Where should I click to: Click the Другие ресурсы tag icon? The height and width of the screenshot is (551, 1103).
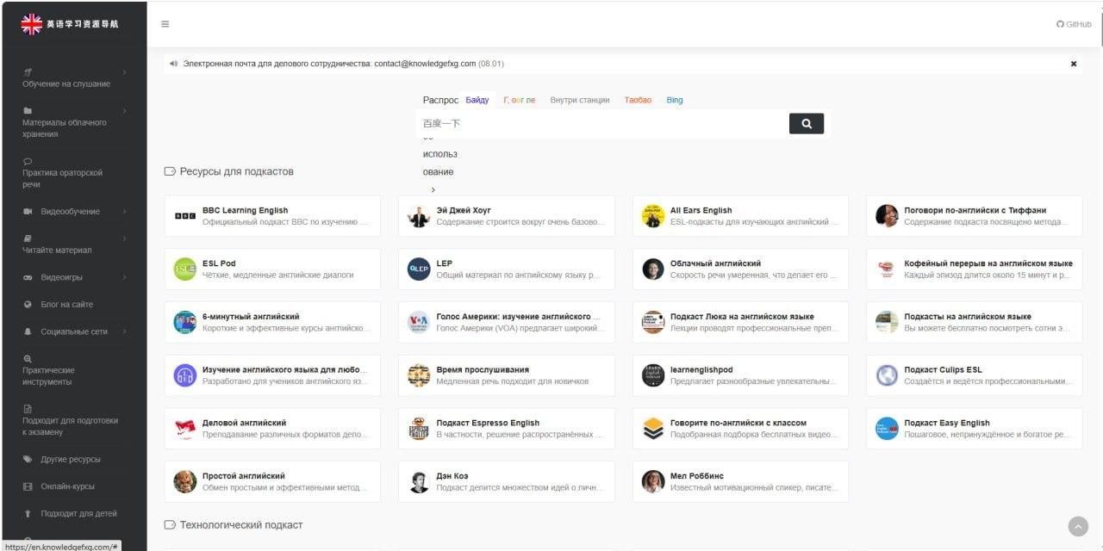click(28, 459)
